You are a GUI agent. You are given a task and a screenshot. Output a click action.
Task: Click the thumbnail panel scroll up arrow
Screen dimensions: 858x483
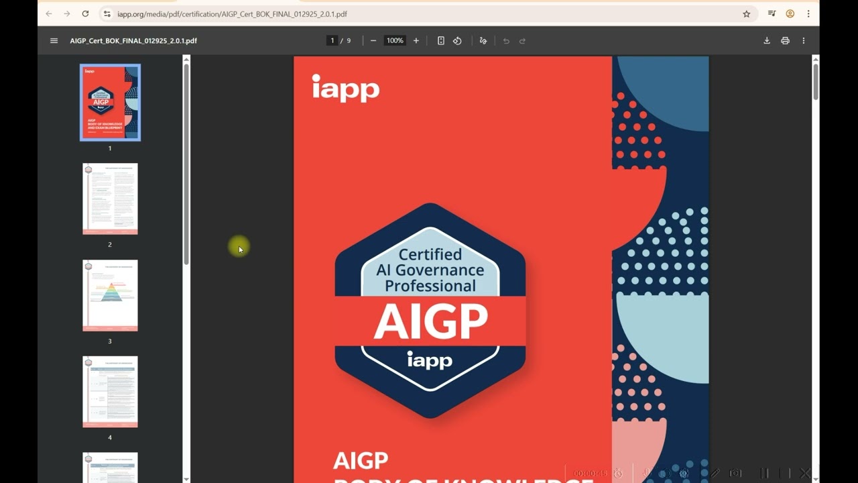[x=186, y=59]
